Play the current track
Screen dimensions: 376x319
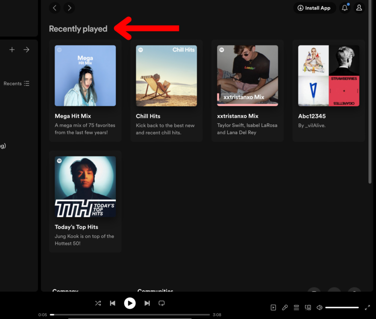[130, 303]
